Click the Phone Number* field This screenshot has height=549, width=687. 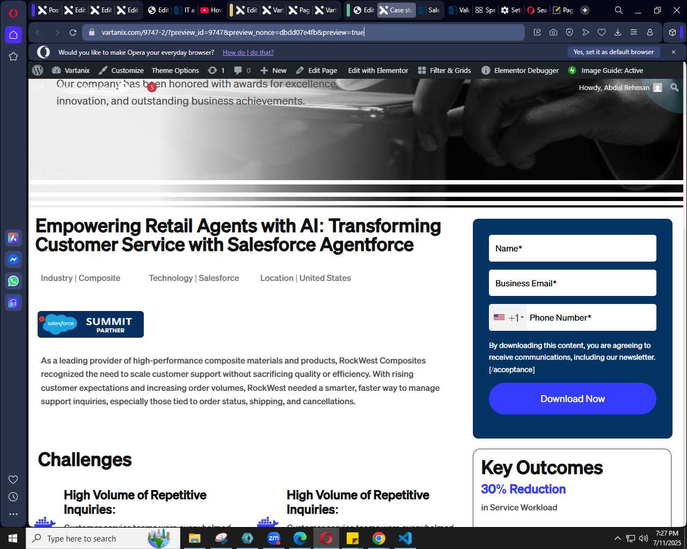tap(591, 317)
